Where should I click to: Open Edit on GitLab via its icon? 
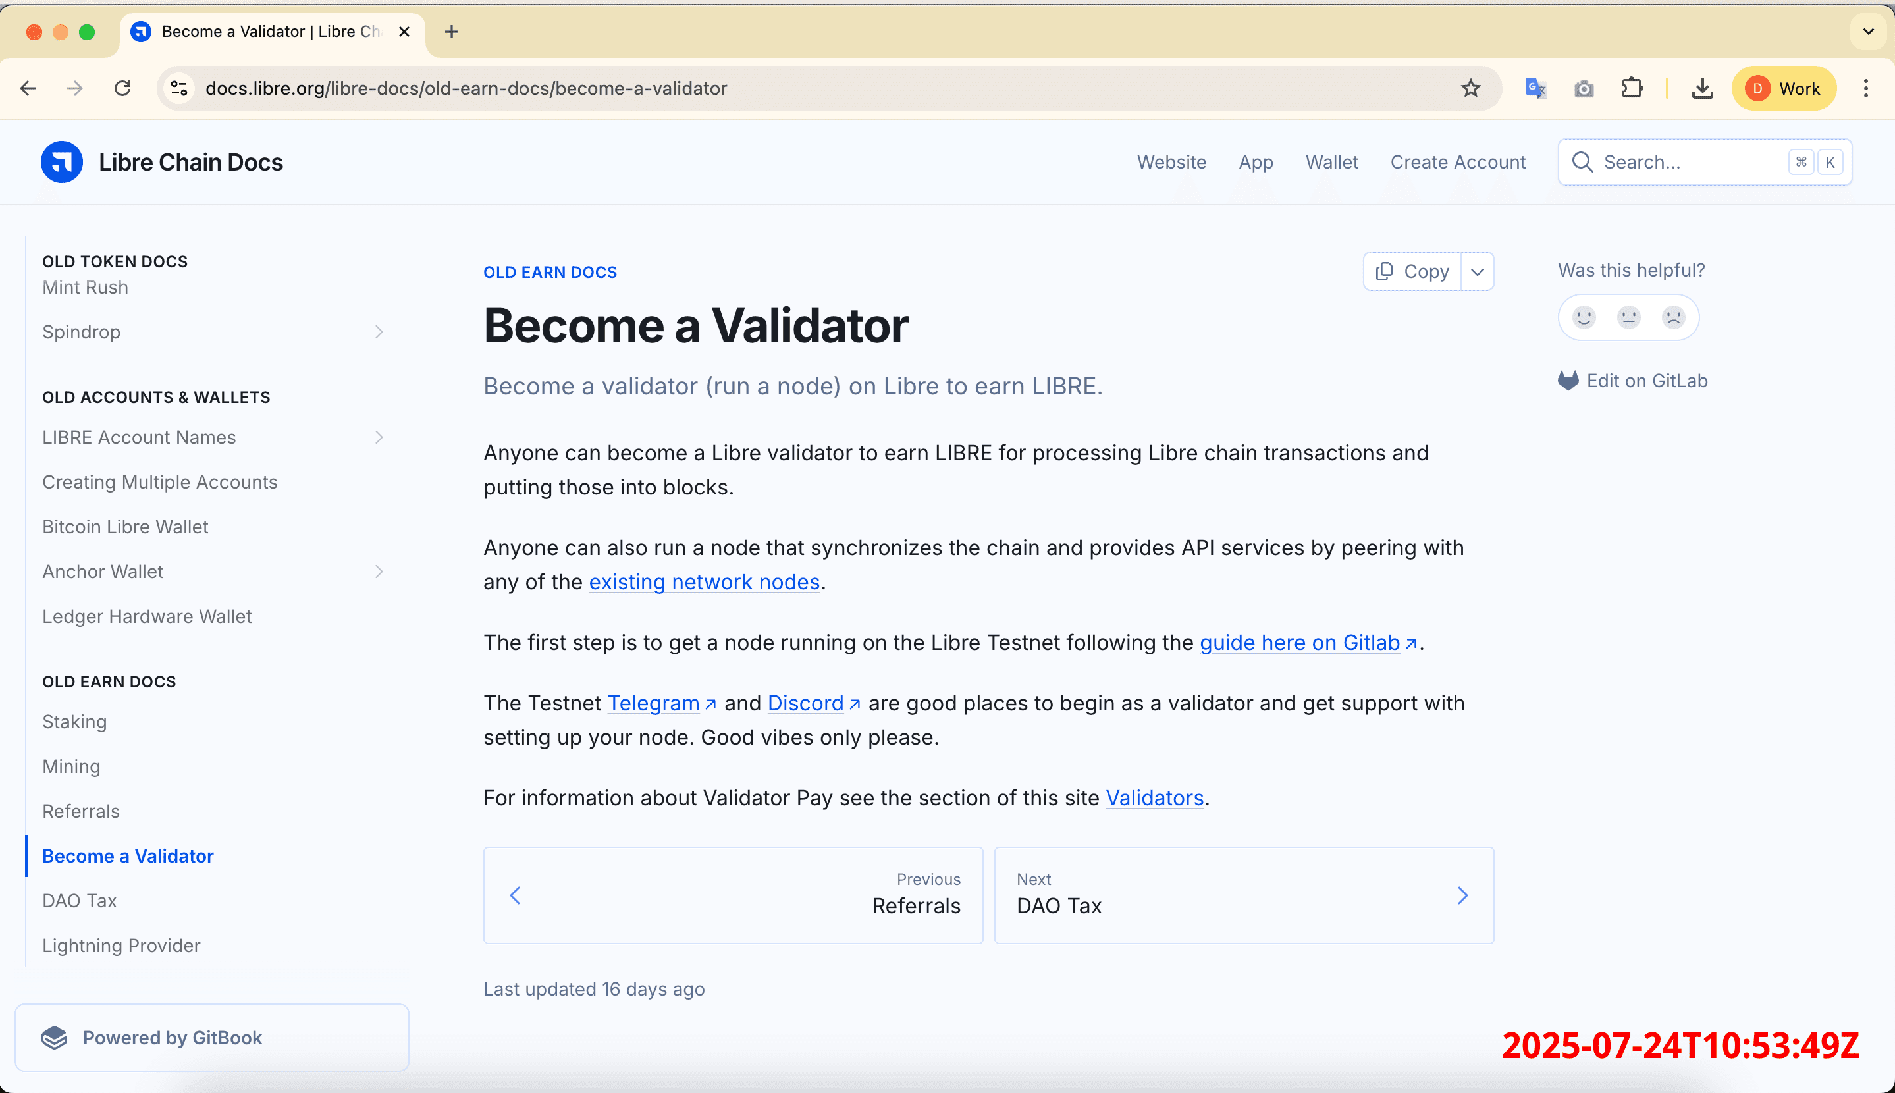pos(1568,380)
